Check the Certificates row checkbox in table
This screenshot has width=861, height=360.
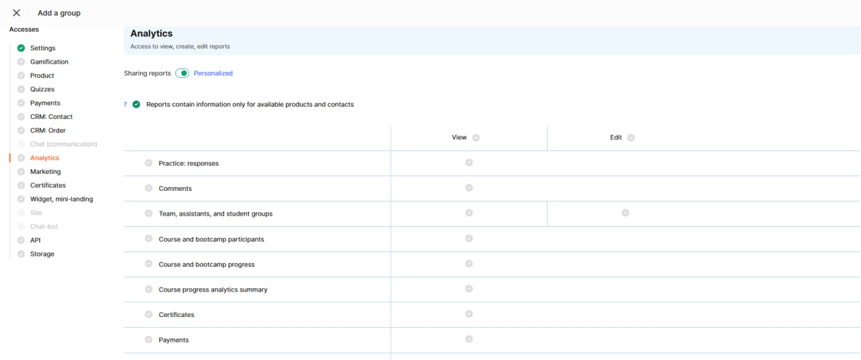click(149, 314)
